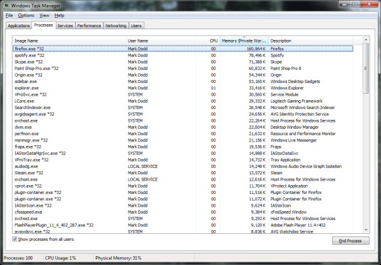Click the CPU Usage: 1% status entry
381x265 pixels.
pos(60,258)
